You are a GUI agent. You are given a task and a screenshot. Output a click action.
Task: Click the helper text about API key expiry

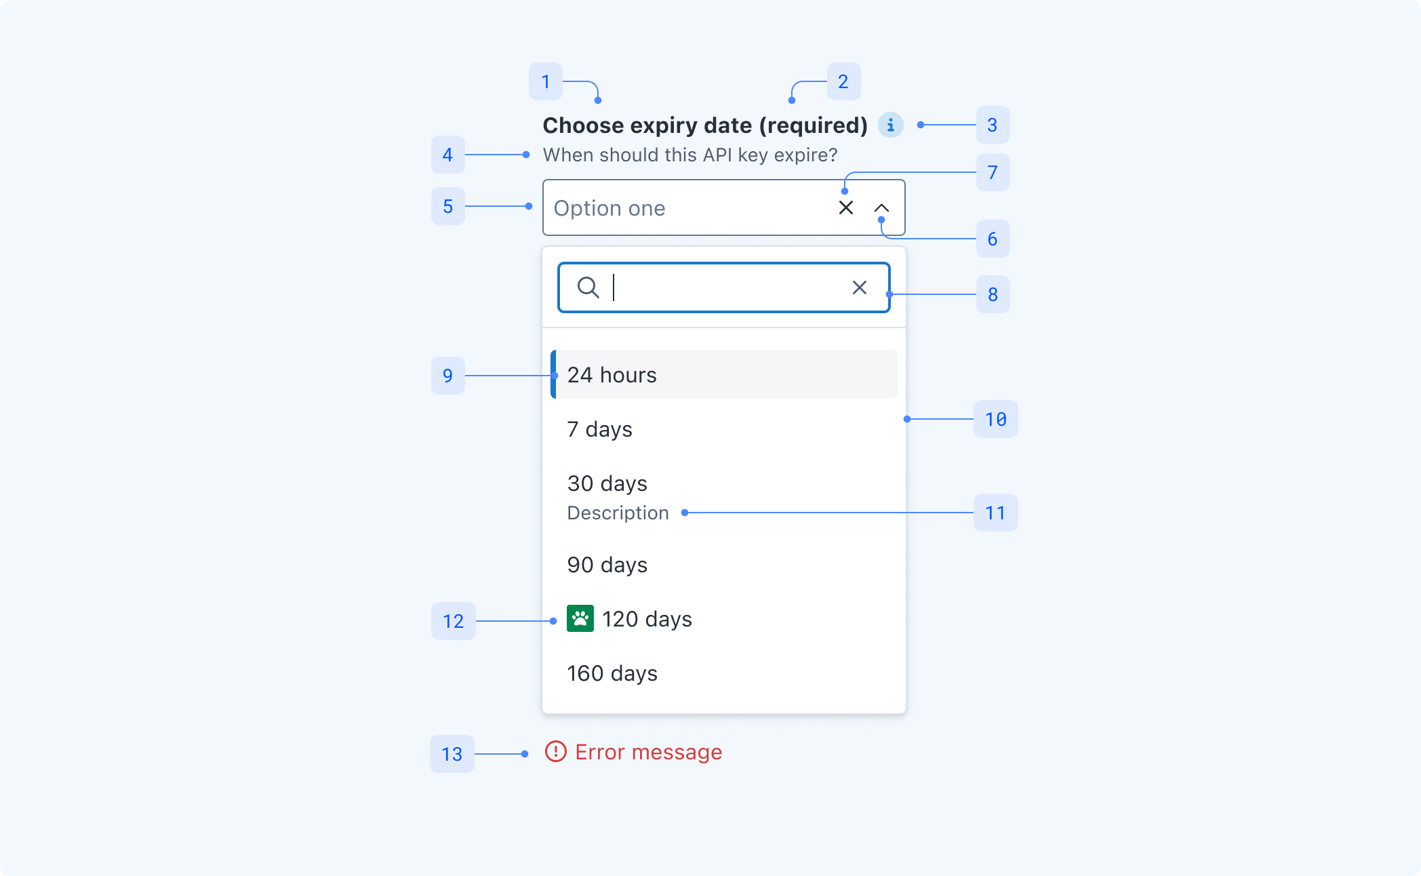pos(690,155)
